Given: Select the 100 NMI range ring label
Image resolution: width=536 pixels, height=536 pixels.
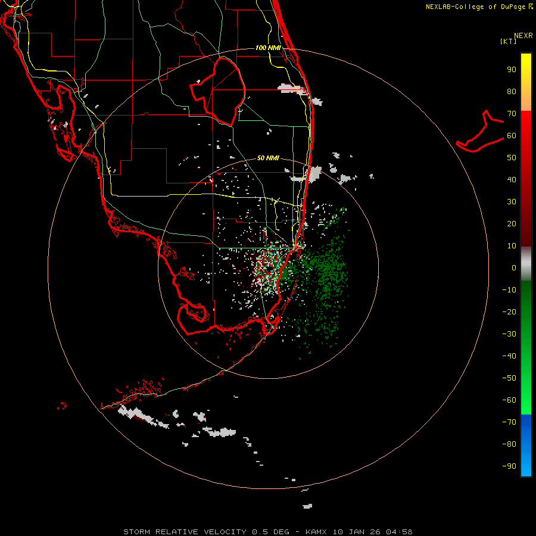Looking at the screenshot, I should pyautogui.click(x=268, y=48).
